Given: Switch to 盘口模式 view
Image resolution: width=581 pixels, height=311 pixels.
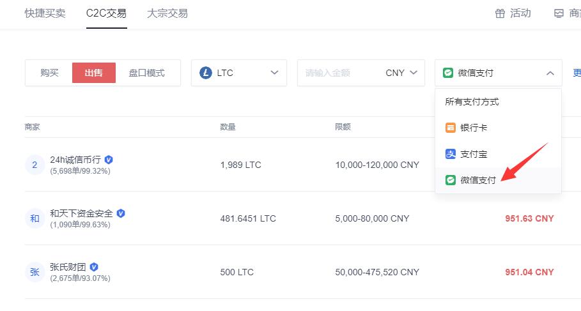Looking at the screenshot, I should point(147,73).
